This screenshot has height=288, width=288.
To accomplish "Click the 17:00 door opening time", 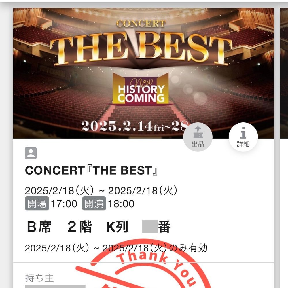I will click(64, 204).
